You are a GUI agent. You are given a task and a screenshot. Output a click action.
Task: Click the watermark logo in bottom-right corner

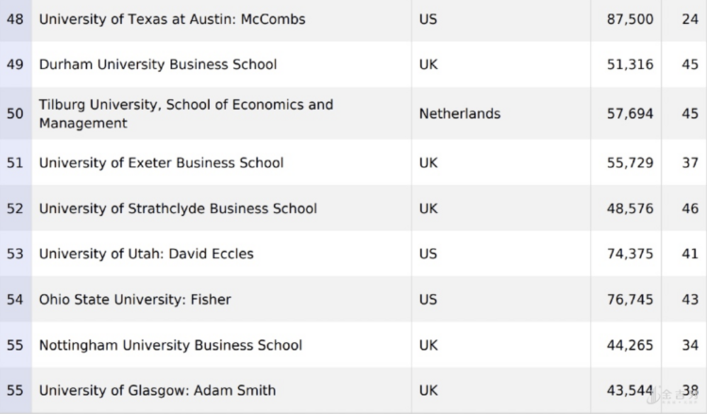point(667,394)
